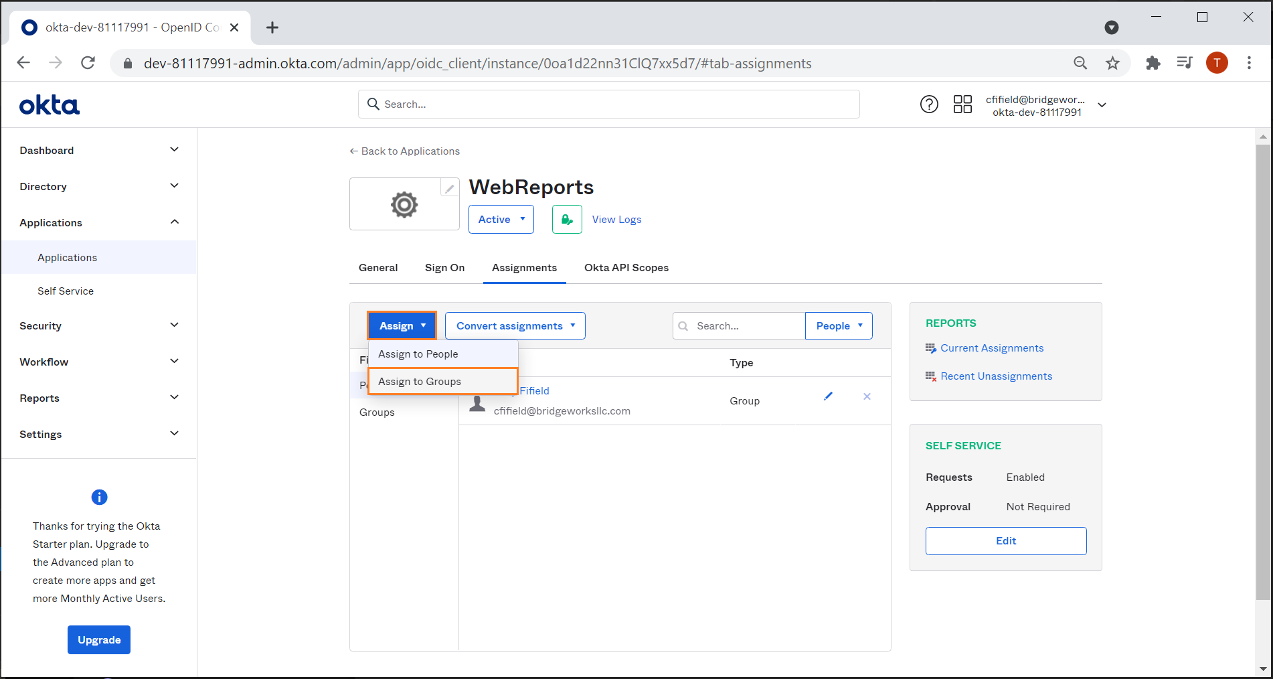
Task: Go back in browser history
Action: click(23, 63)
